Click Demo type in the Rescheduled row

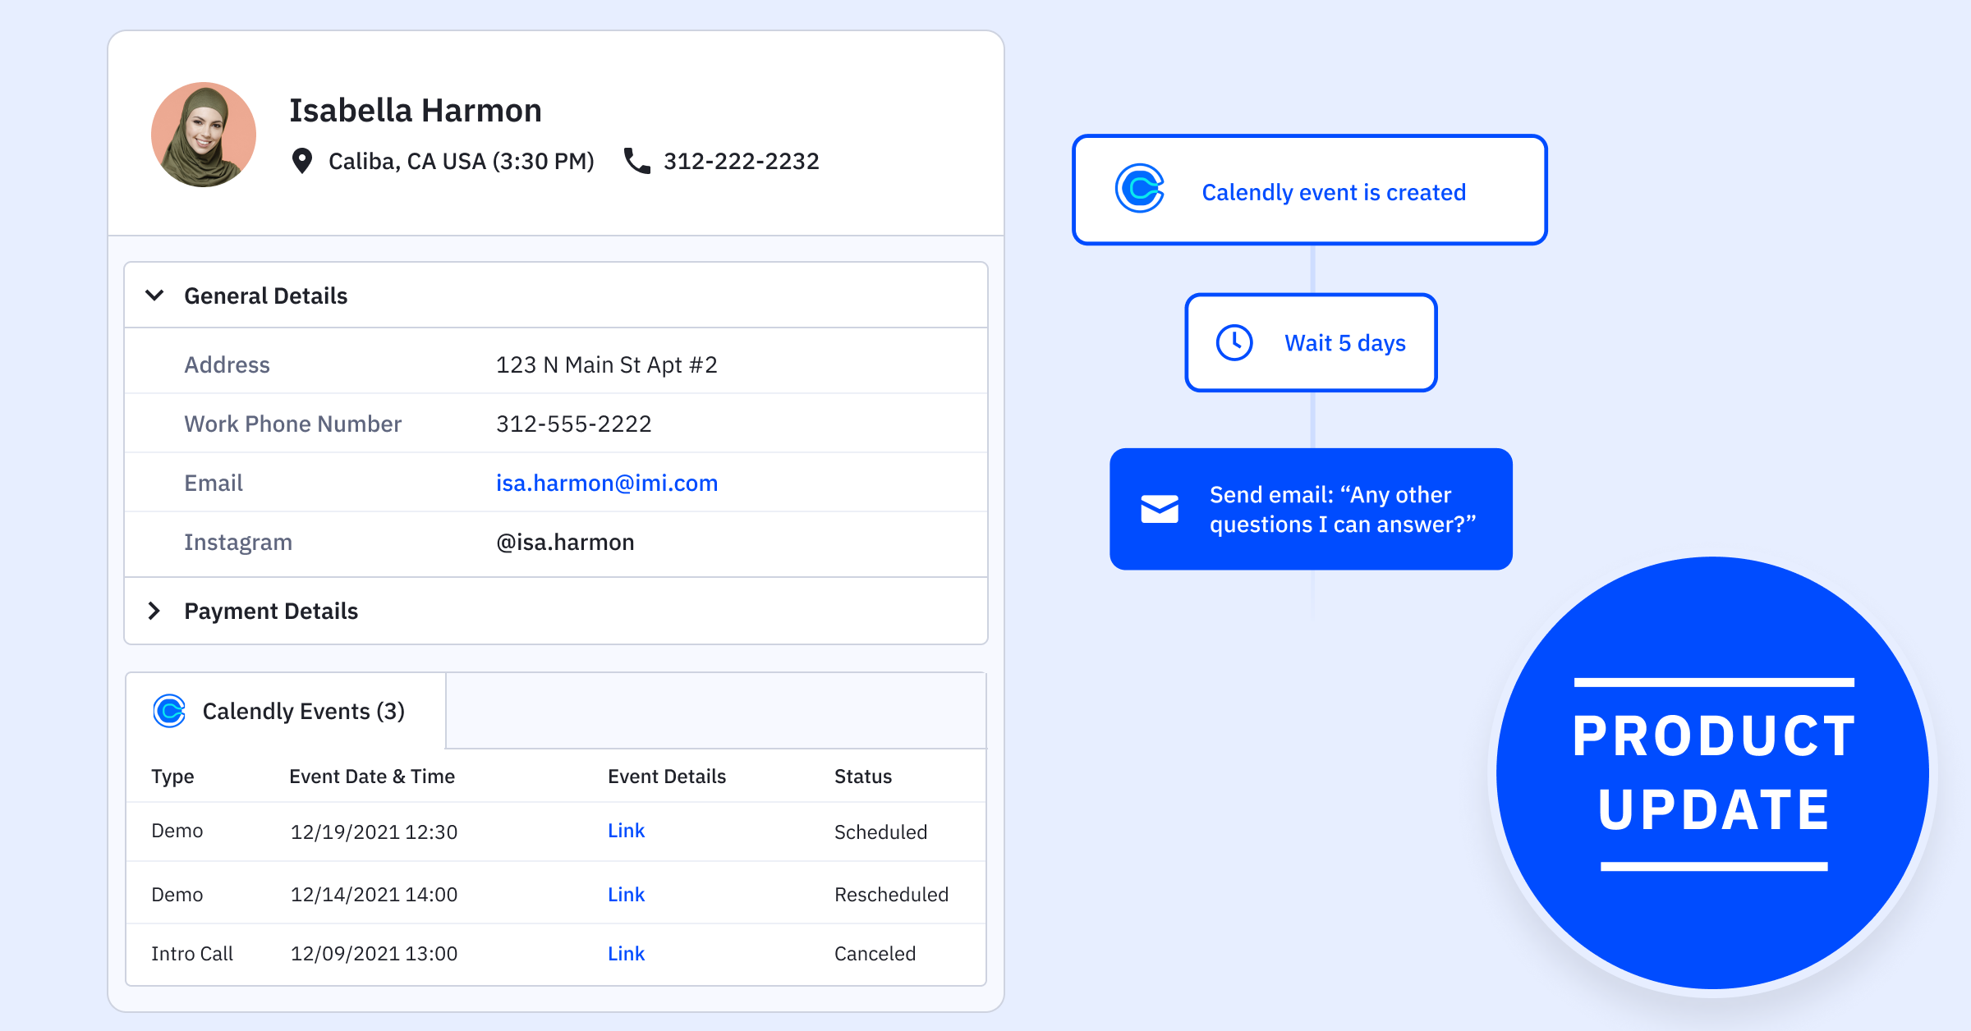177,895
